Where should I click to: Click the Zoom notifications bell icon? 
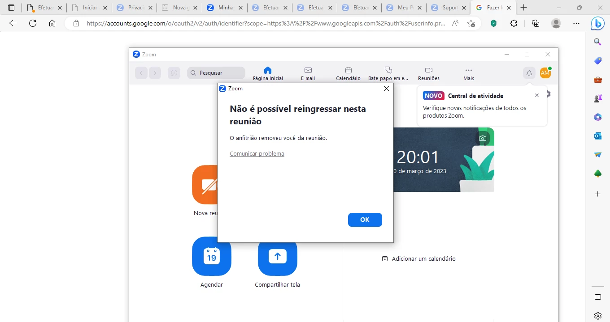point(529,73)
